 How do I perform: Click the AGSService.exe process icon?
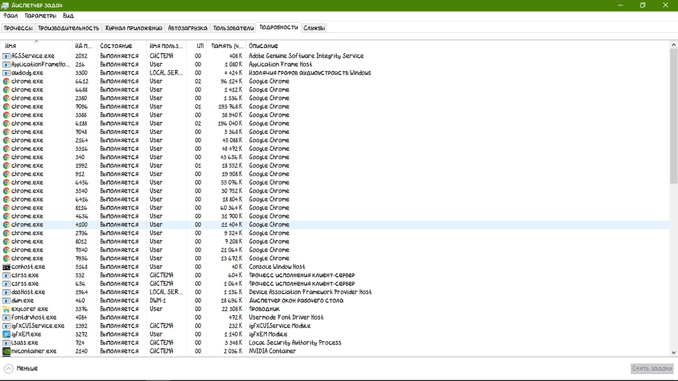pyautogui.click(x=6, y=56)
